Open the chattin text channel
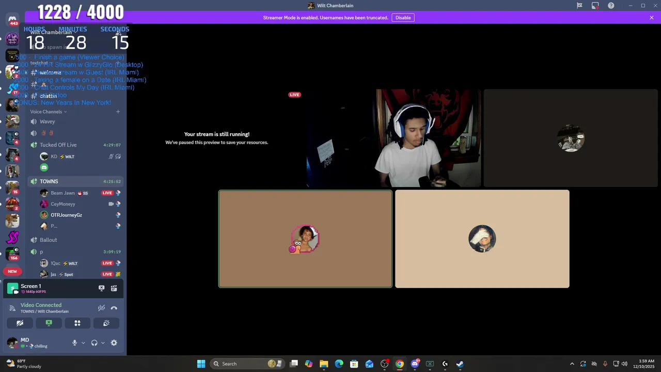This screenshot has height=372, width=661. coord(75,96)
